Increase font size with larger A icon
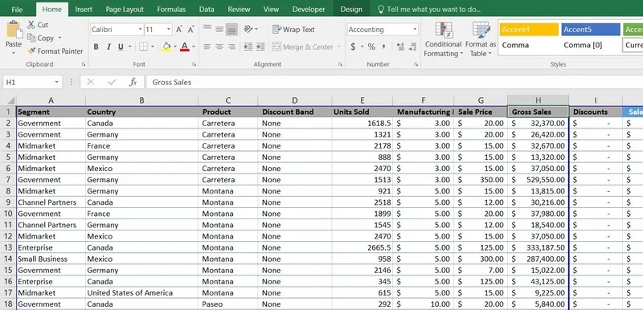The height and width of the screenshot is (310, 643). pos(179,30)
